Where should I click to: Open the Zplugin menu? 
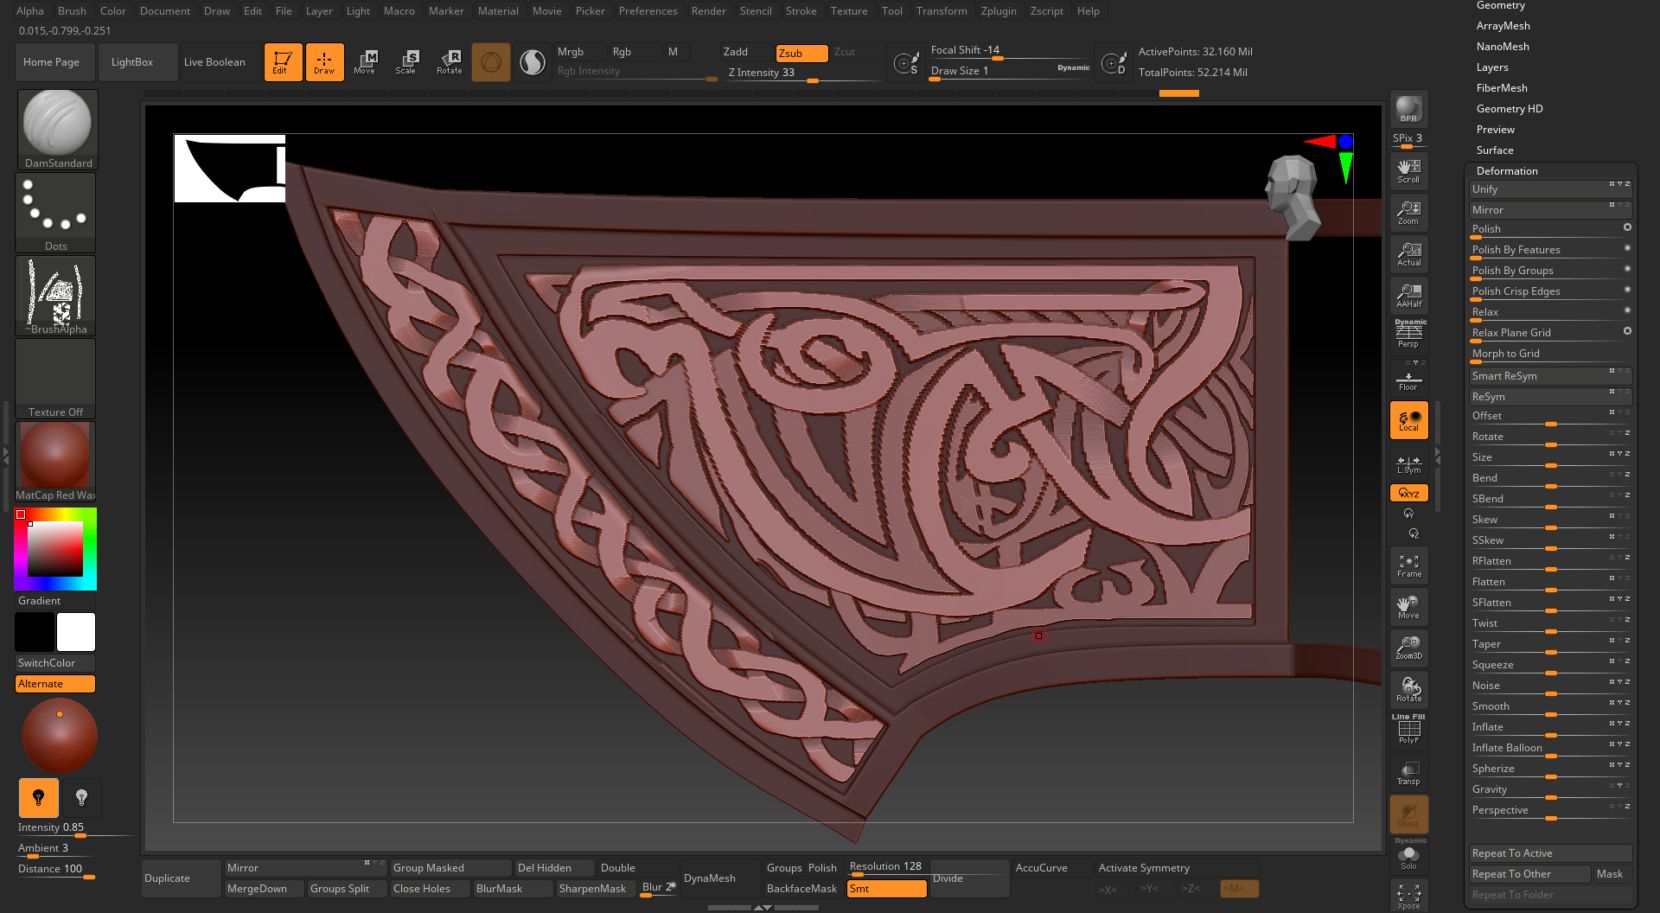pyautogui.click(x=998, y=11)
